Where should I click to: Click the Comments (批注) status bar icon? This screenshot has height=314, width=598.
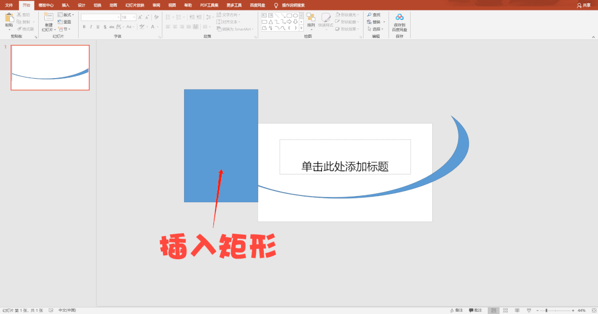471,311
